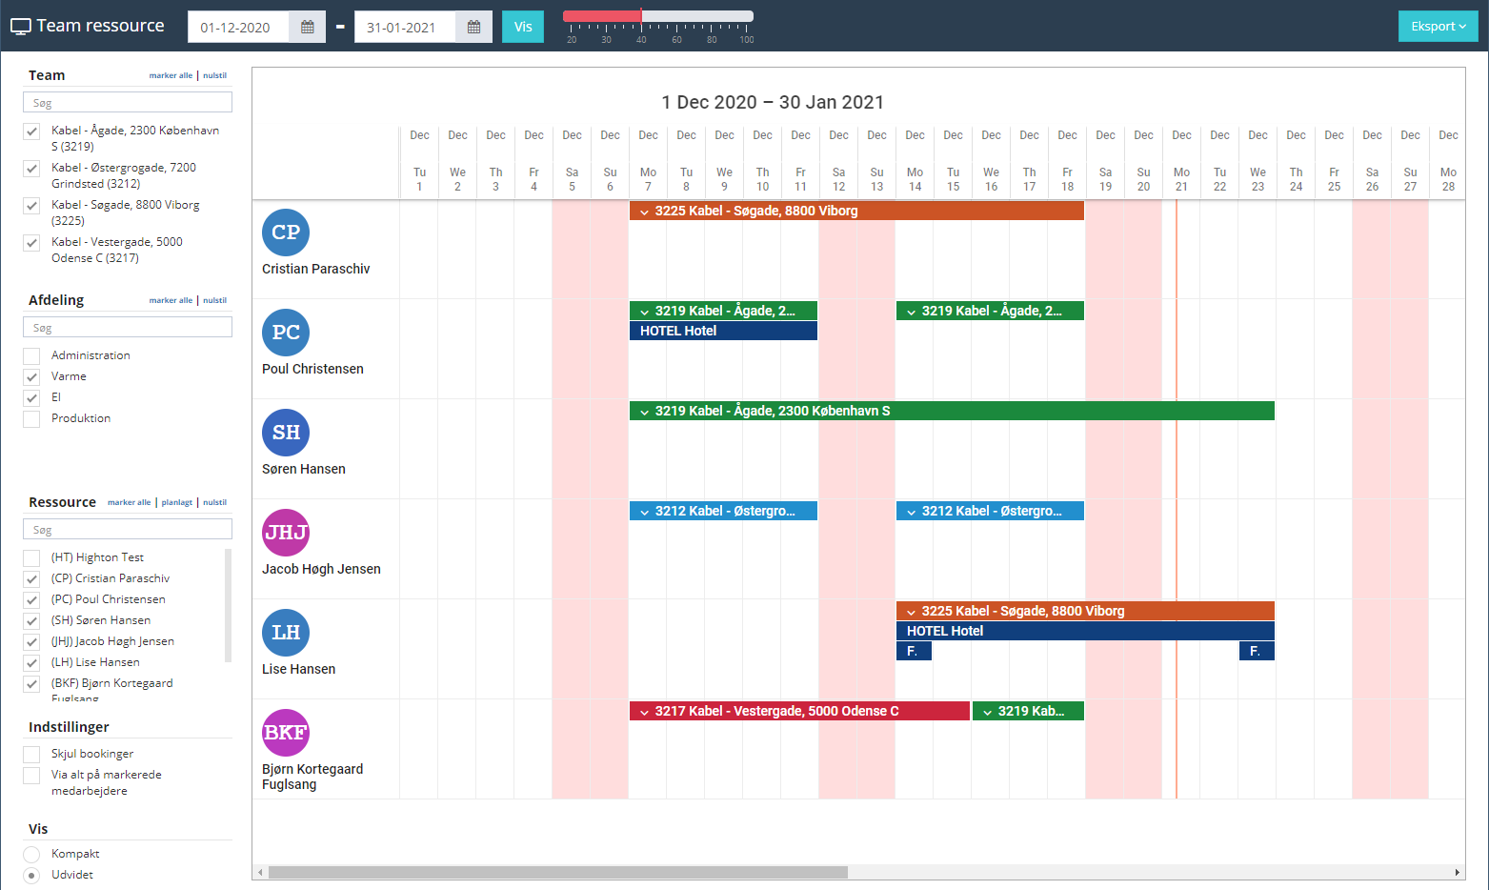
Task: Click marker alle link in Team section
Action: coord(171,75)
